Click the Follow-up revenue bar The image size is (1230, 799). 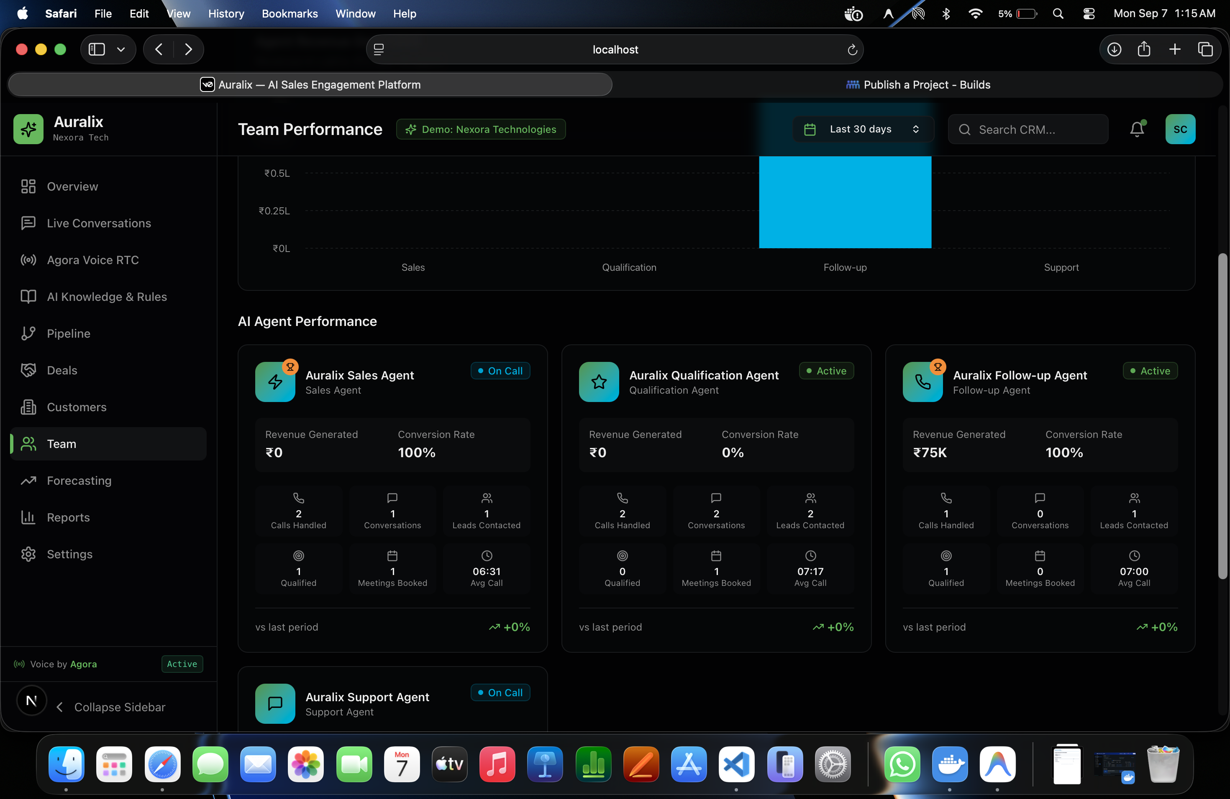845,202
